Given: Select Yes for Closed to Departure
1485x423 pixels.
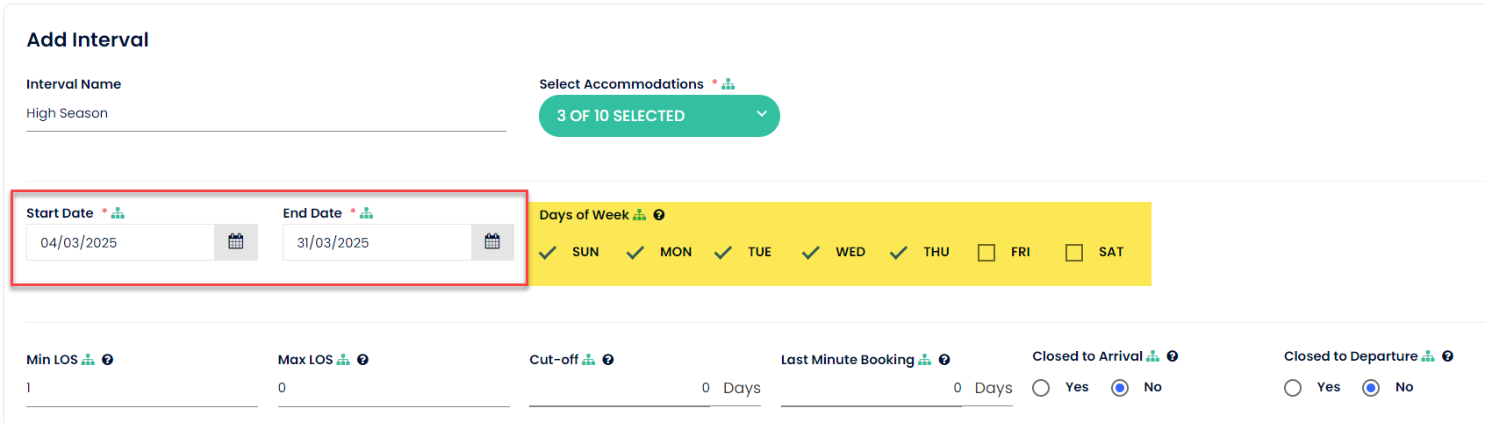Looking at the screenshot, I should 1293,388.
